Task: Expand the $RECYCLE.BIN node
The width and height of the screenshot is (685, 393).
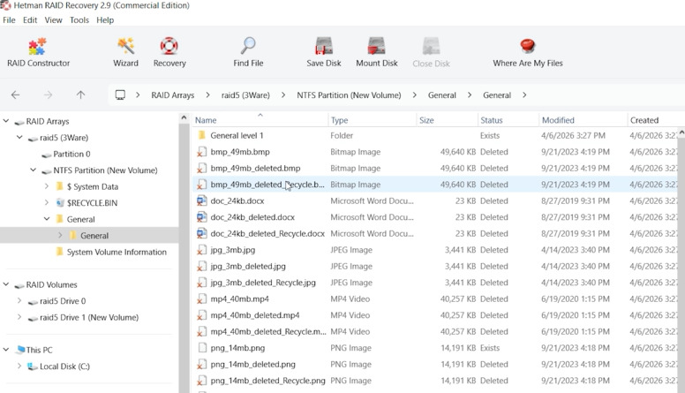Action: 47,202
